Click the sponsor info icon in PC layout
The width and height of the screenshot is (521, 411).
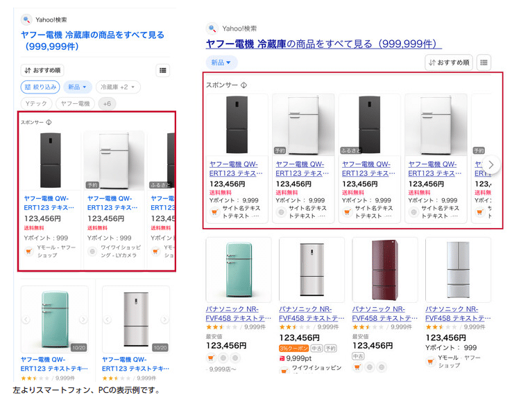point(244,85)
